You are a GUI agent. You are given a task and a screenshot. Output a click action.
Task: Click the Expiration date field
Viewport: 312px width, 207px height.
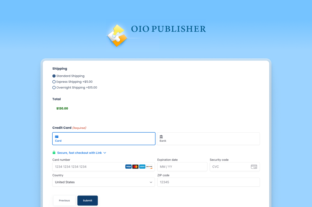(x=182, y=167)
